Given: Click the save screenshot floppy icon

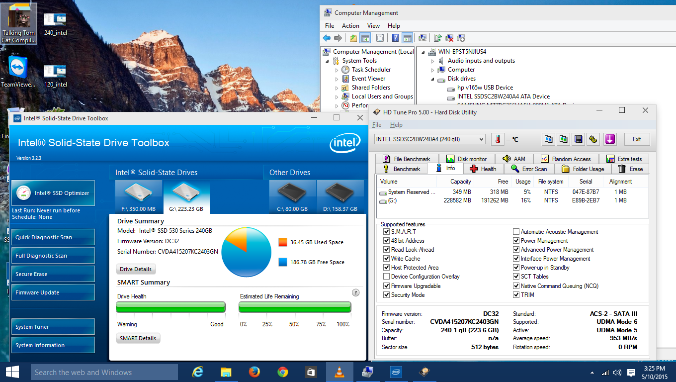Looking at the screenshot, I should click(x=578, y=139).
